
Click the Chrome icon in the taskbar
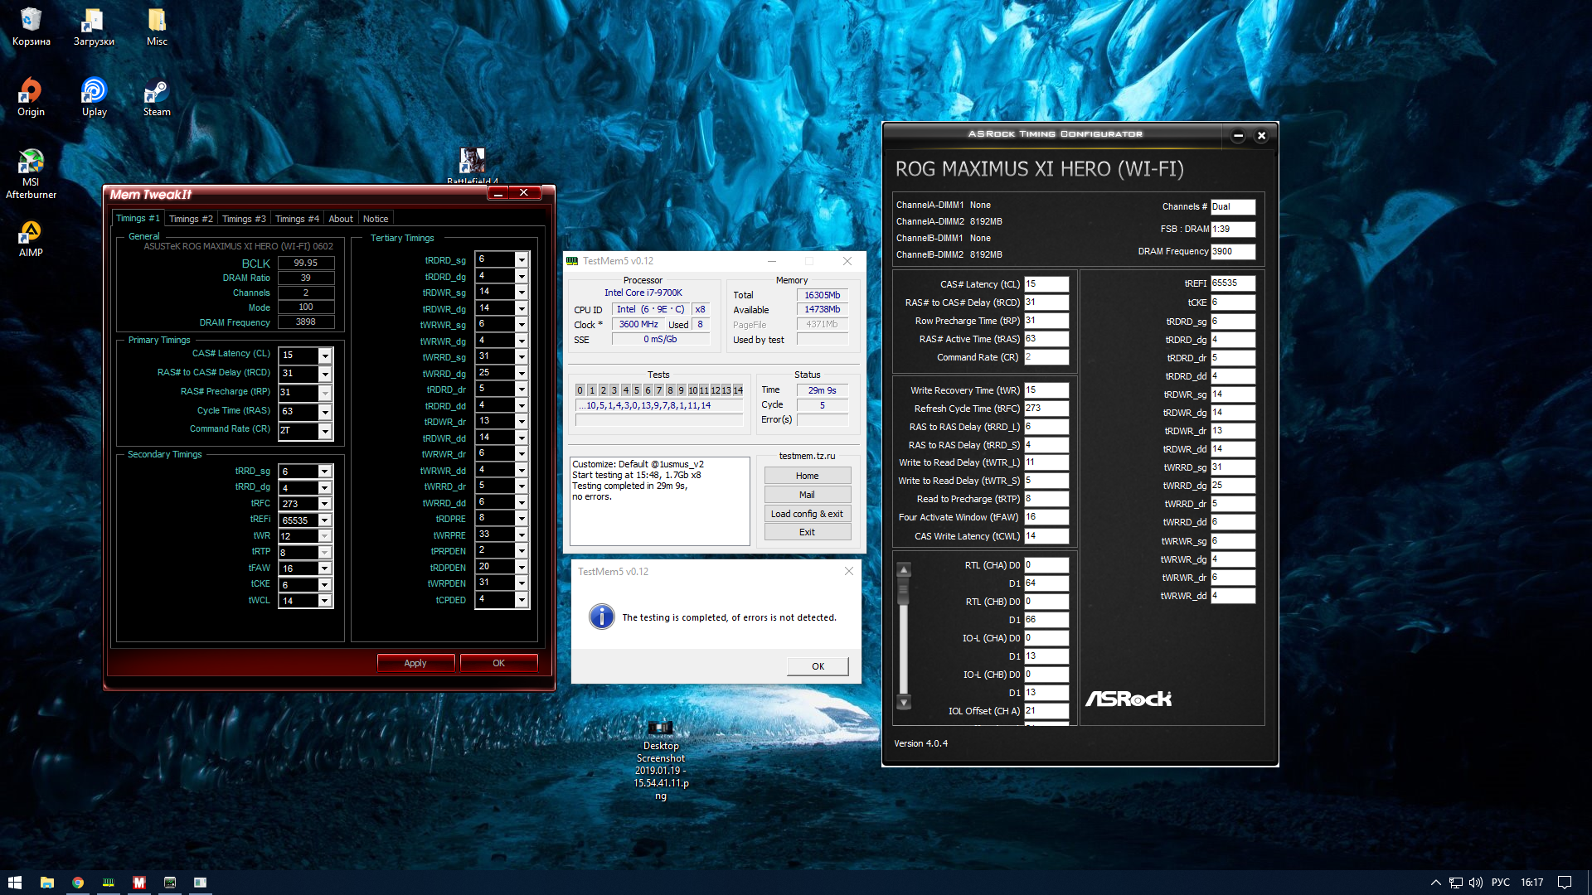77,883
